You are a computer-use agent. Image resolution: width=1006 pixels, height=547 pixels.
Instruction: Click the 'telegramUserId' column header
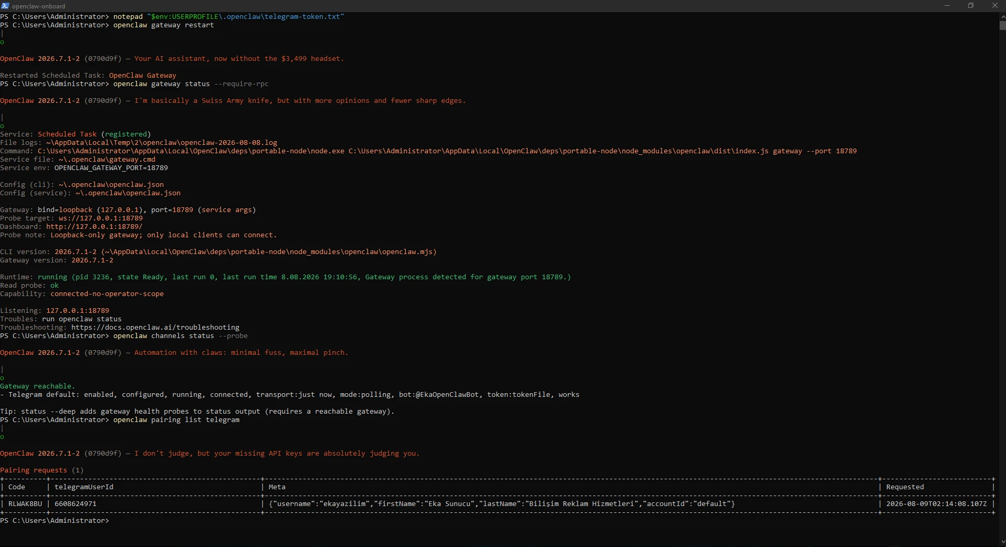point(84,487)
